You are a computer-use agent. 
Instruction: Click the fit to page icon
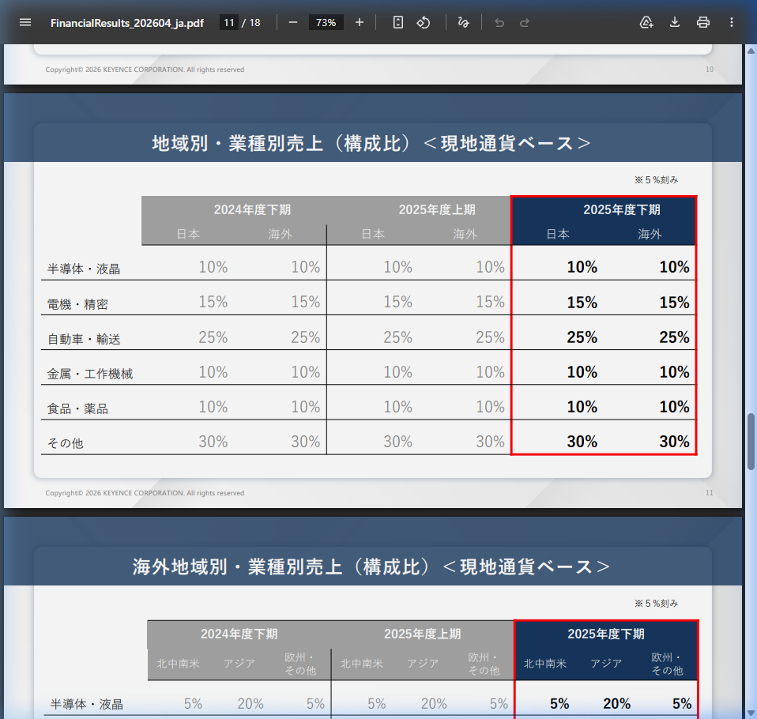pos(397,22)
